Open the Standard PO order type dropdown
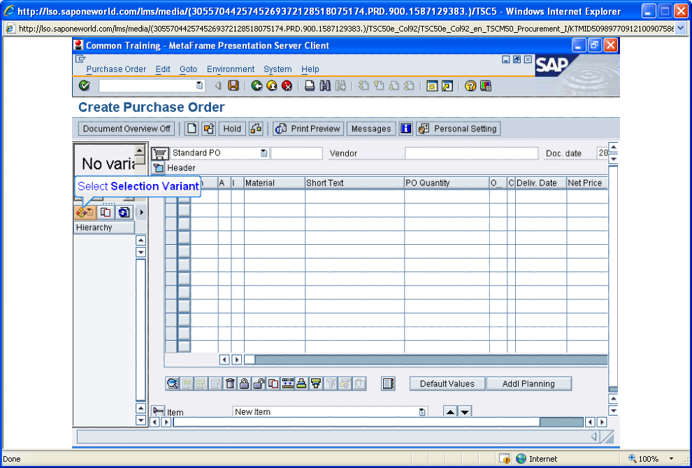This screenshot has height=468, width=692. [x=264, y=154]
